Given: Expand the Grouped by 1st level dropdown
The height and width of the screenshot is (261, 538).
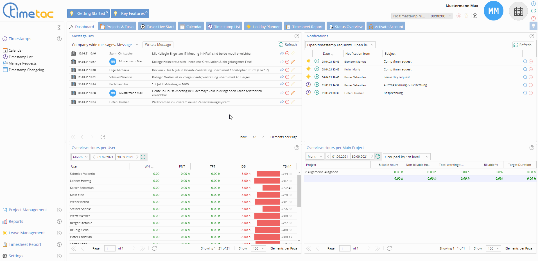Looking at the screenshot, I should pyautogui.click(x=406, y=157).
